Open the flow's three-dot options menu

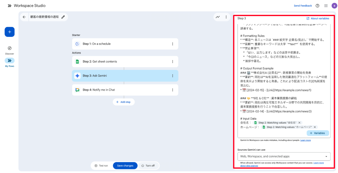point(226,17)
